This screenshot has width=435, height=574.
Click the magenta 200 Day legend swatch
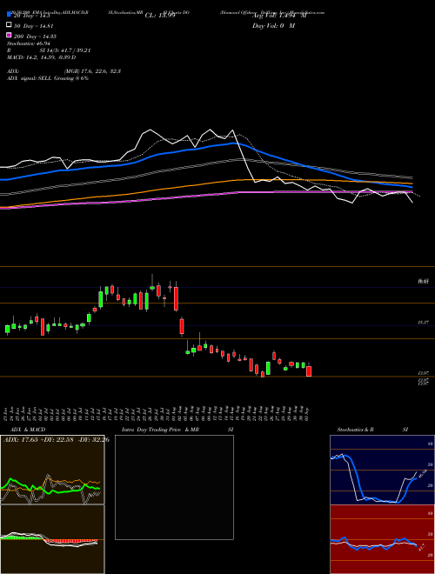click(x=9, y=36)
